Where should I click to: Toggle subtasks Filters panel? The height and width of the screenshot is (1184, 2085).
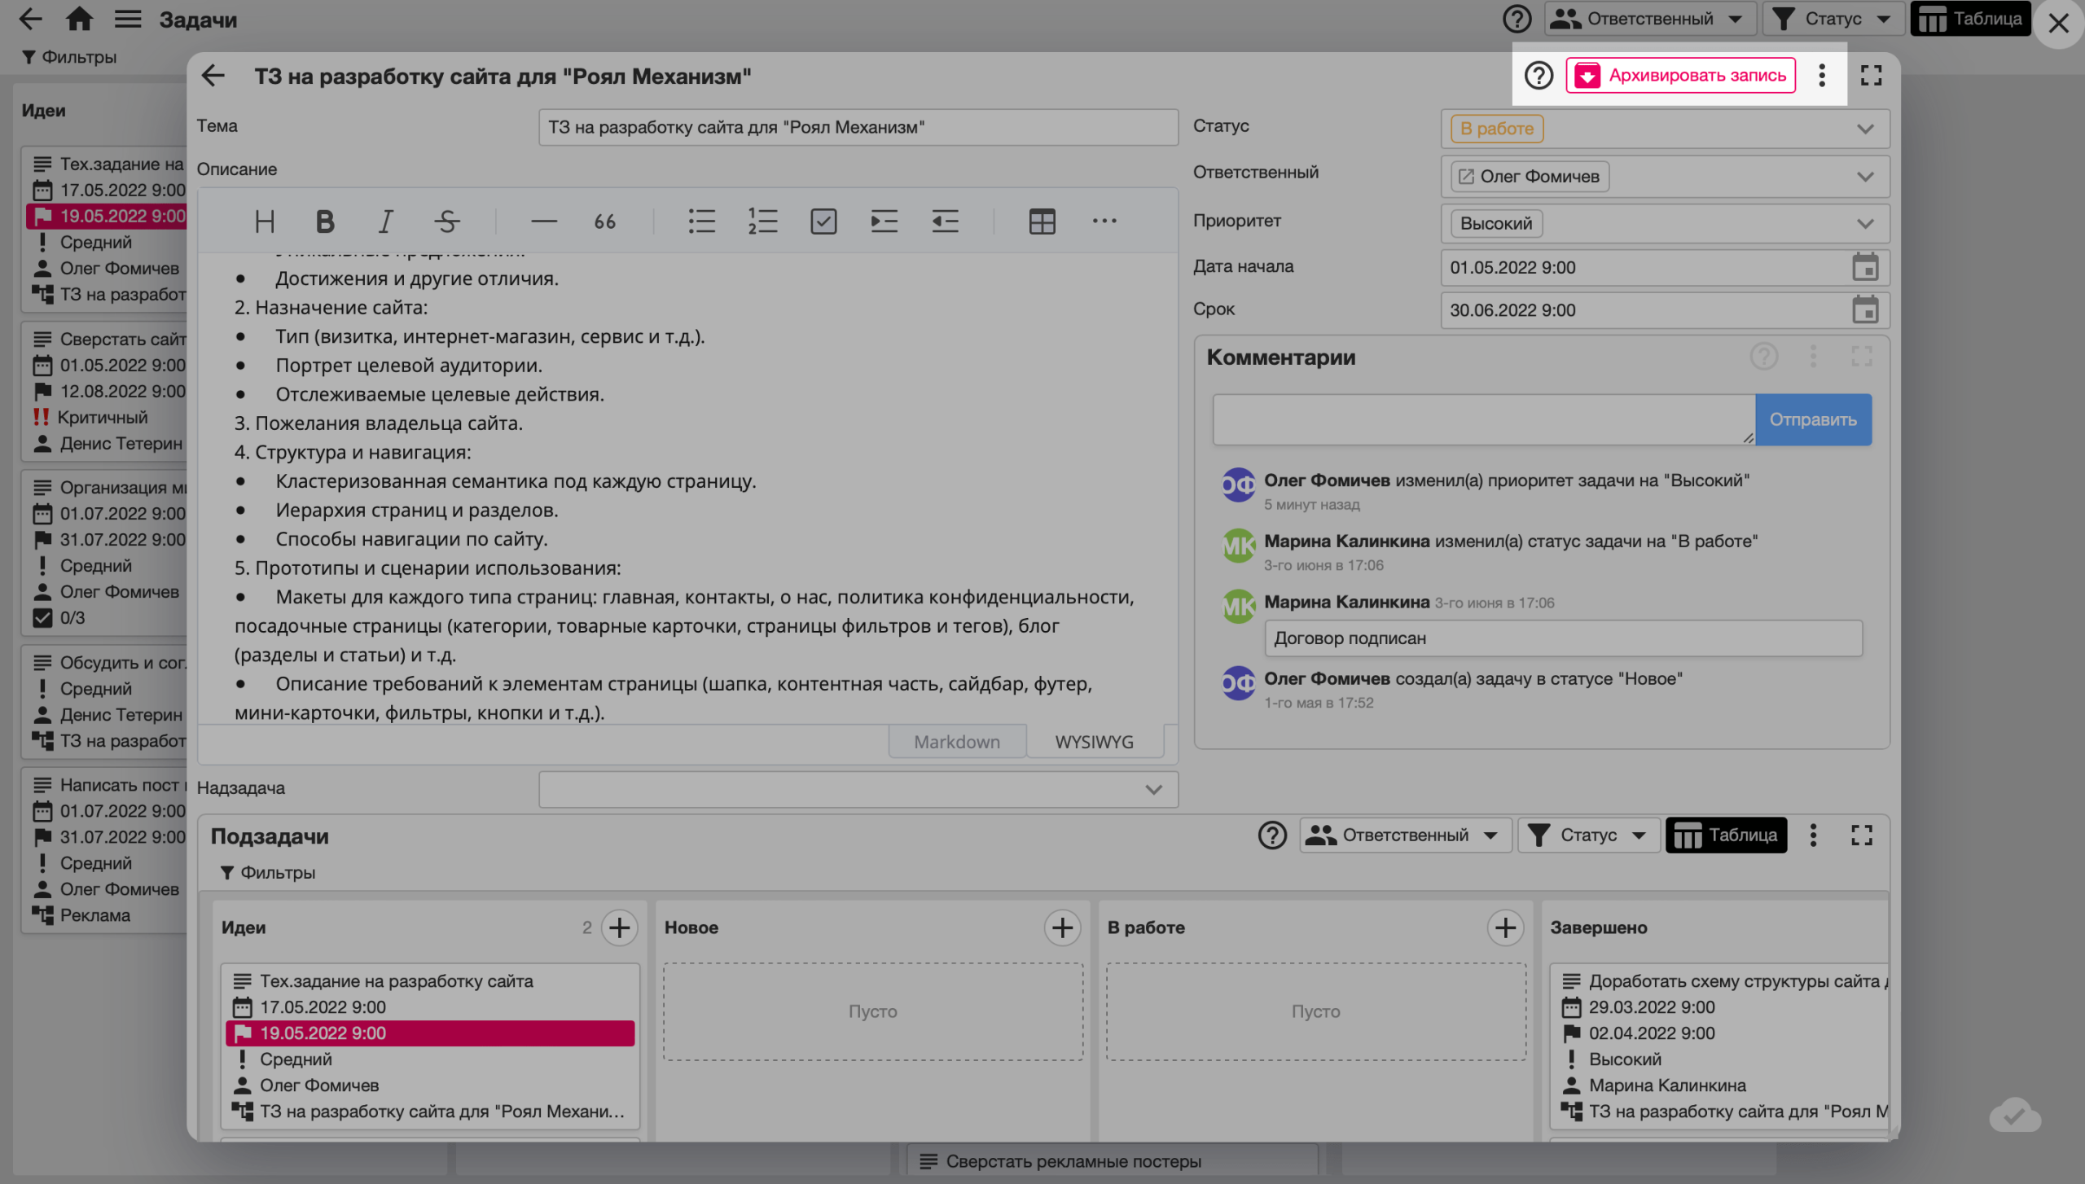(268, 873)
